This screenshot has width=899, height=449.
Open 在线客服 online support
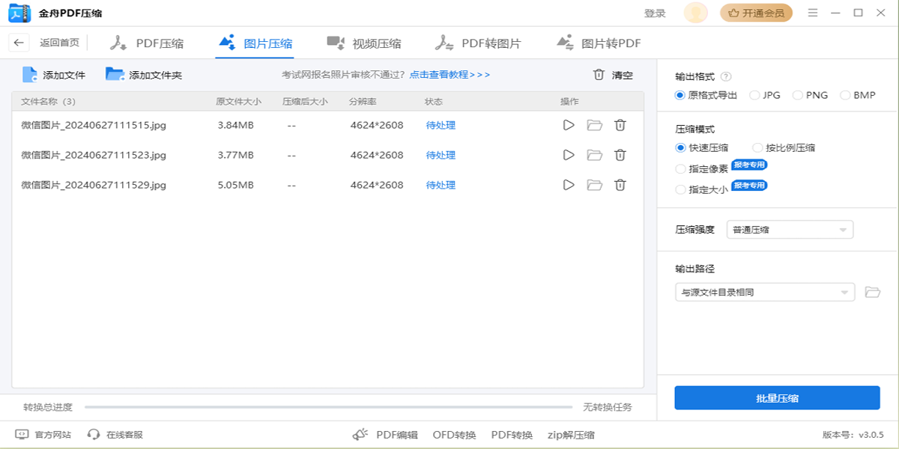click(115, 434)
